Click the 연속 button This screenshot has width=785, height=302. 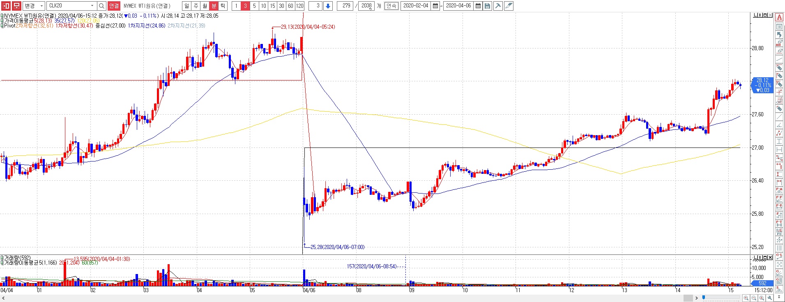coord(391,6)
